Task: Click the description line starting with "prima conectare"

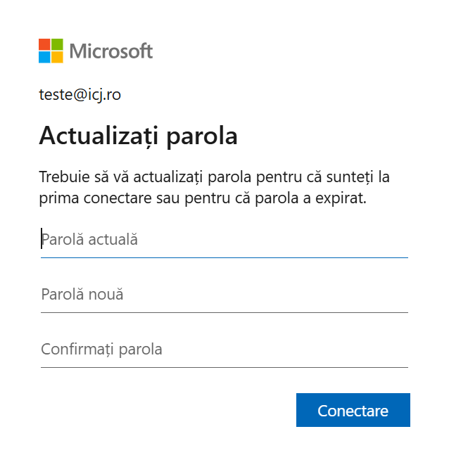Action: click(203, 198)
